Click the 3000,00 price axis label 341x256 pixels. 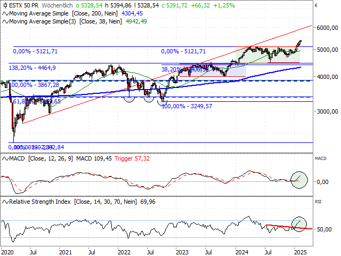[327, 111]
